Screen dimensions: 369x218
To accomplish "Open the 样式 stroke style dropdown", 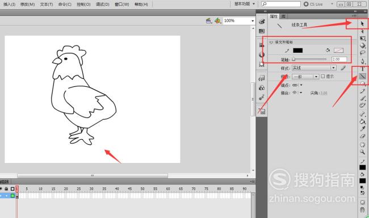I will coord(314,68).
